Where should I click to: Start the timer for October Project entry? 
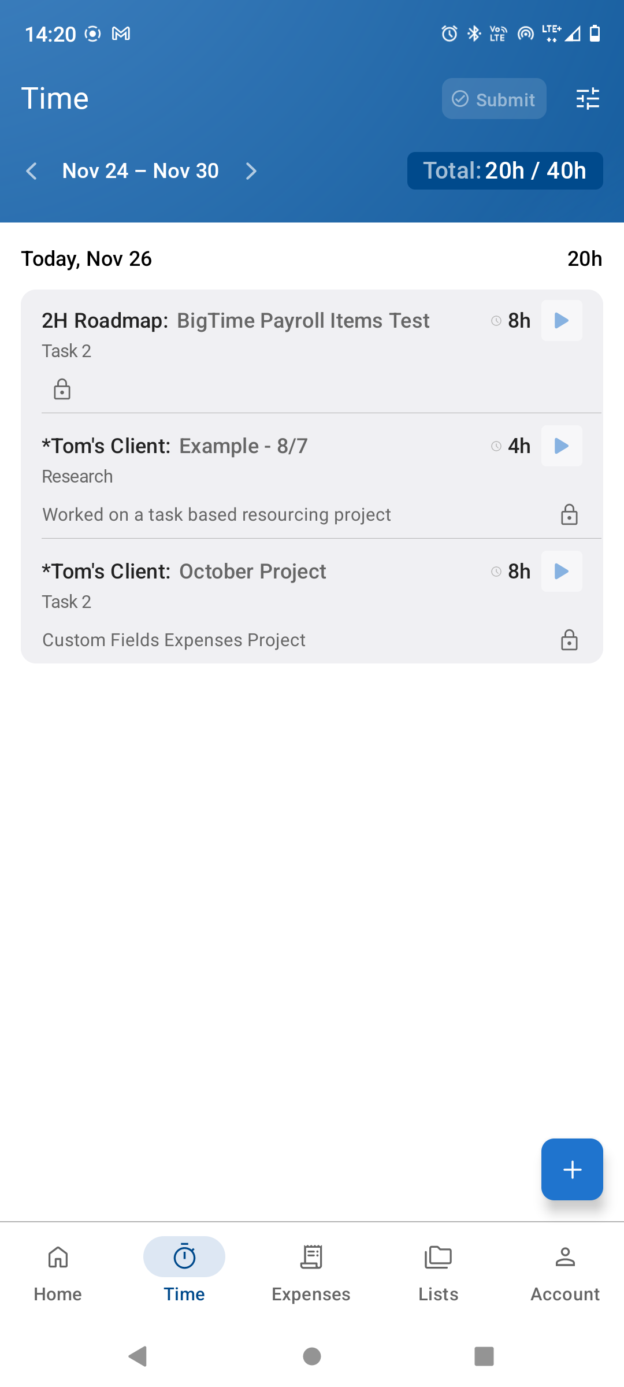561,571
